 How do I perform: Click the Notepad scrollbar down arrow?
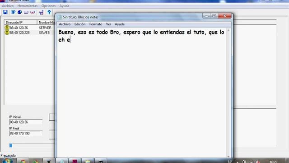tap(228, 156)
